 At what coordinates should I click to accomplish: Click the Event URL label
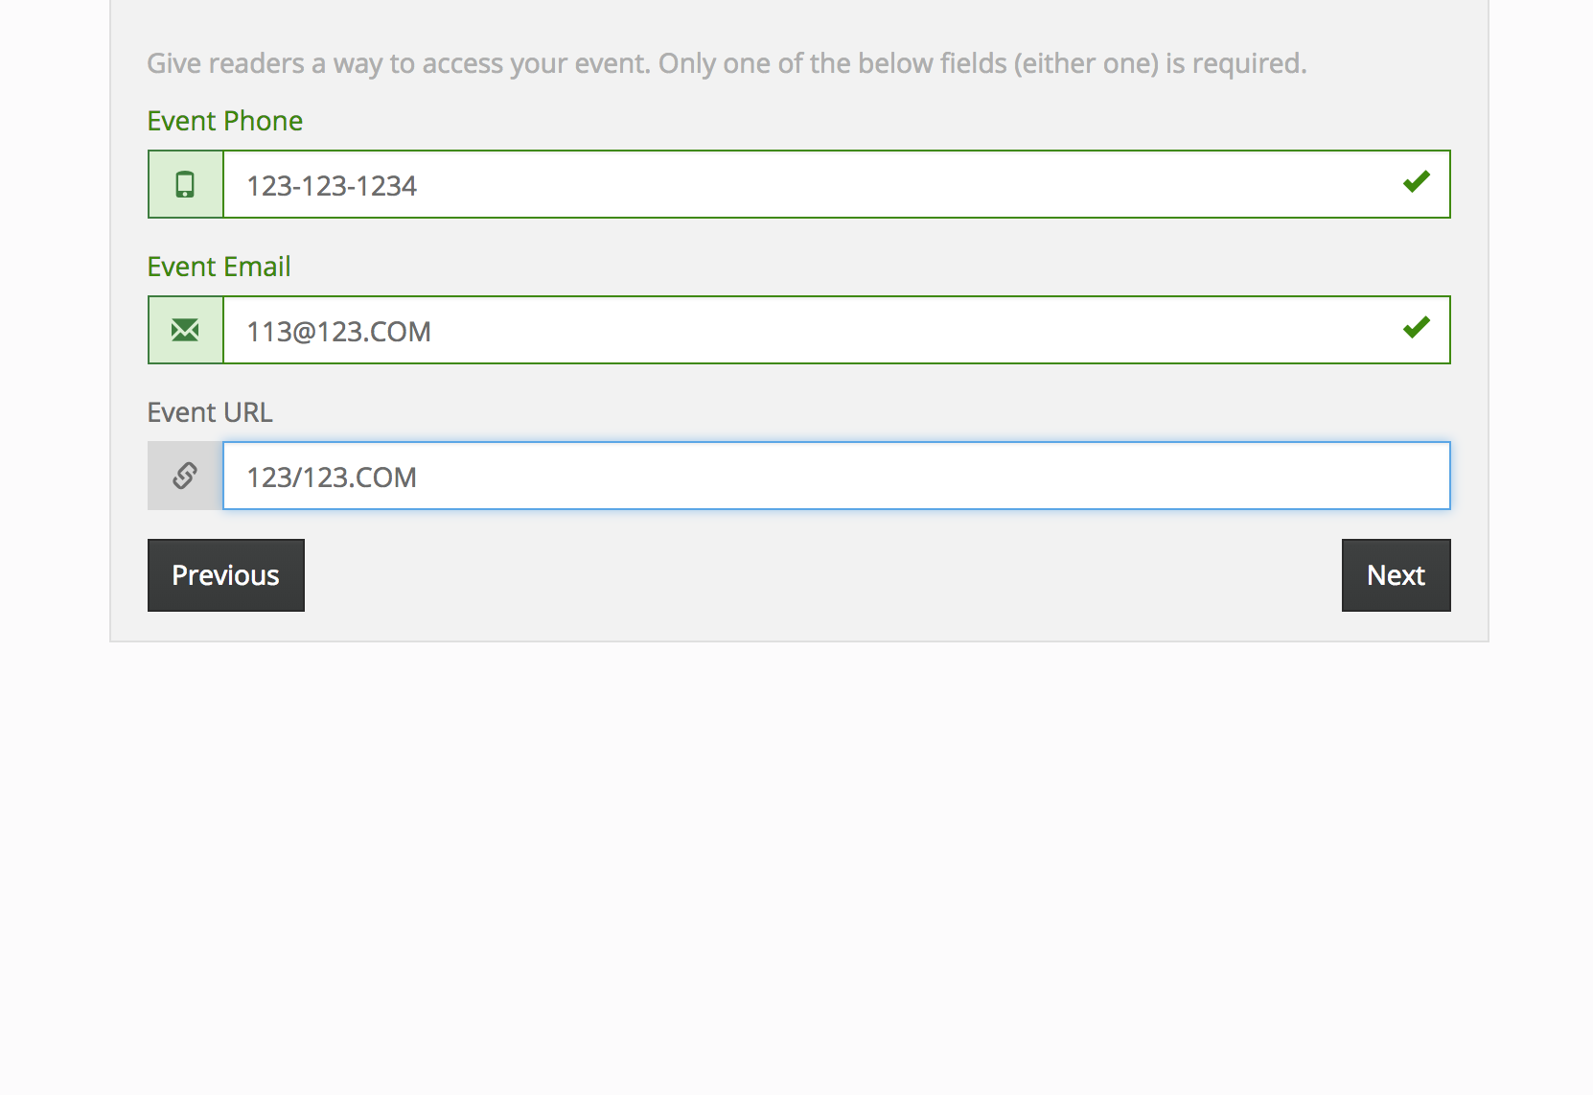pos(210,412)
